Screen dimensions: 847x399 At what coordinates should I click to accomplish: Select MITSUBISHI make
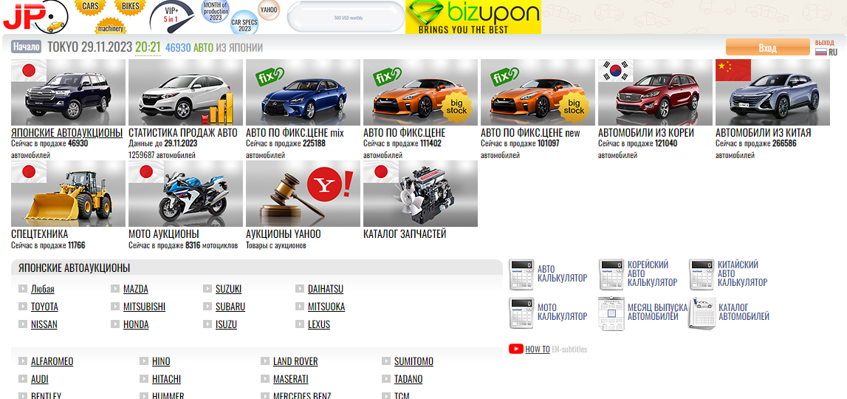point(144,307)
